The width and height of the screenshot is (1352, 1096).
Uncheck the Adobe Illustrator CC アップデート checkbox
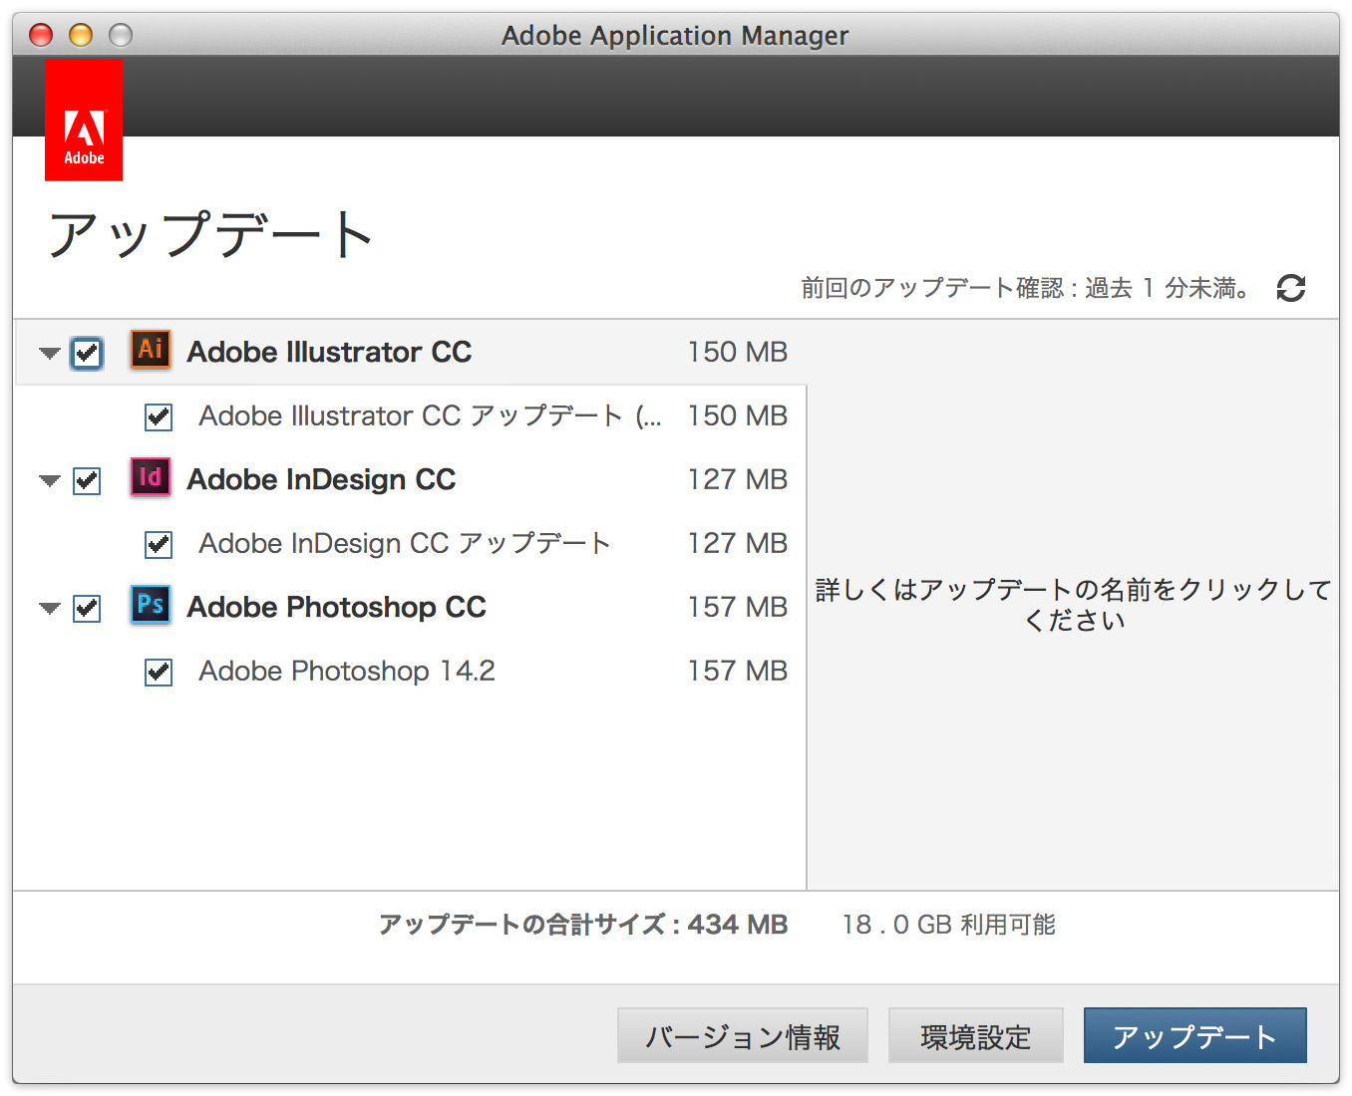[x=159, y=416]
